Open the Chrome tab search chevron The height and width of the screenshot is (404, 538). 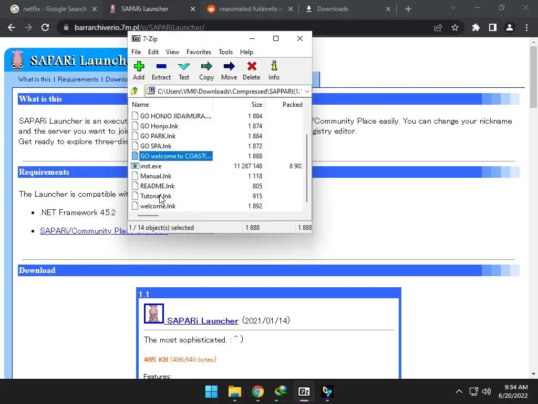click(x=453, y=7)
